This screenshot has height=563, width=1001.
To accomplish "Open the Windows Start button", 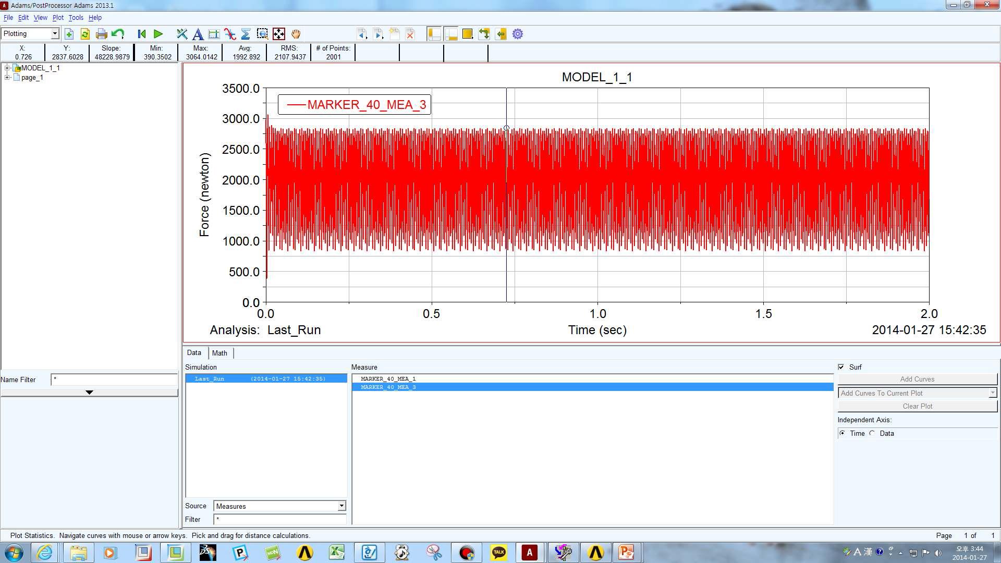I will [x=14, y=553].
